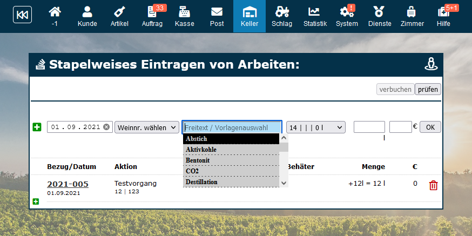Open the Artikel bottle icon
The image size is (472, 236).
pos(119,12)
